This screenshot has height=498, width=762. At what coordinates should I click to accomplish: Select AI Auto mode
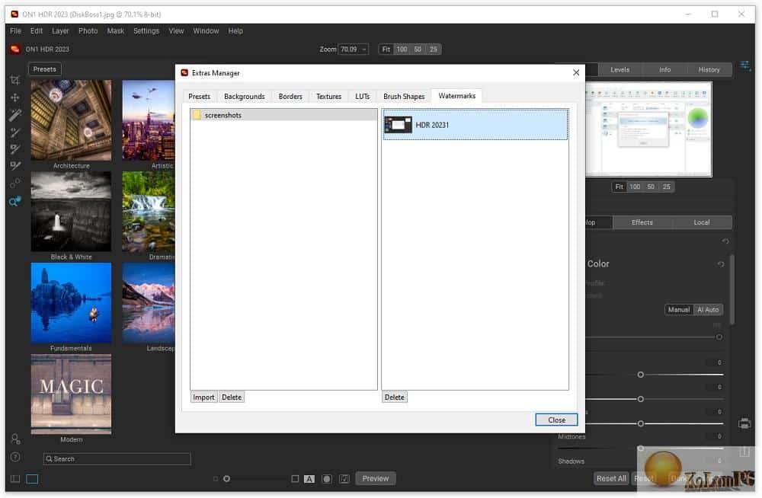click(708, 310)
